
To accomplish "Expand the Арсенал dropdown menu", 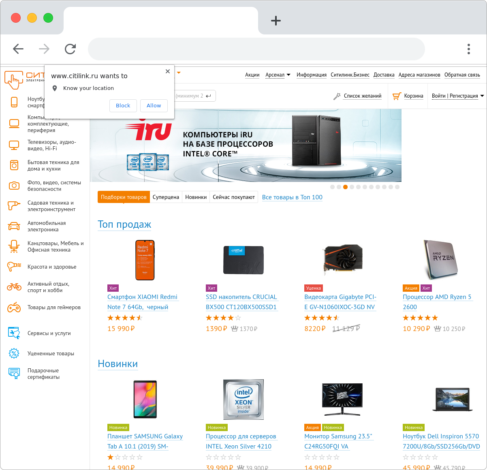I will 278,75.
